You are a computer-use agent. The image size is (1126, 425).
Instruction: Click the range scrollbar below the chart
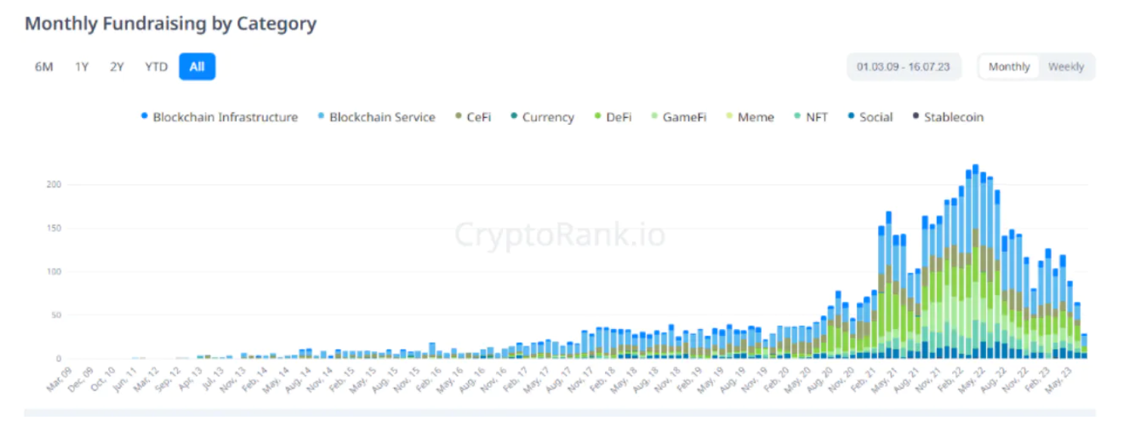[560, 412]
